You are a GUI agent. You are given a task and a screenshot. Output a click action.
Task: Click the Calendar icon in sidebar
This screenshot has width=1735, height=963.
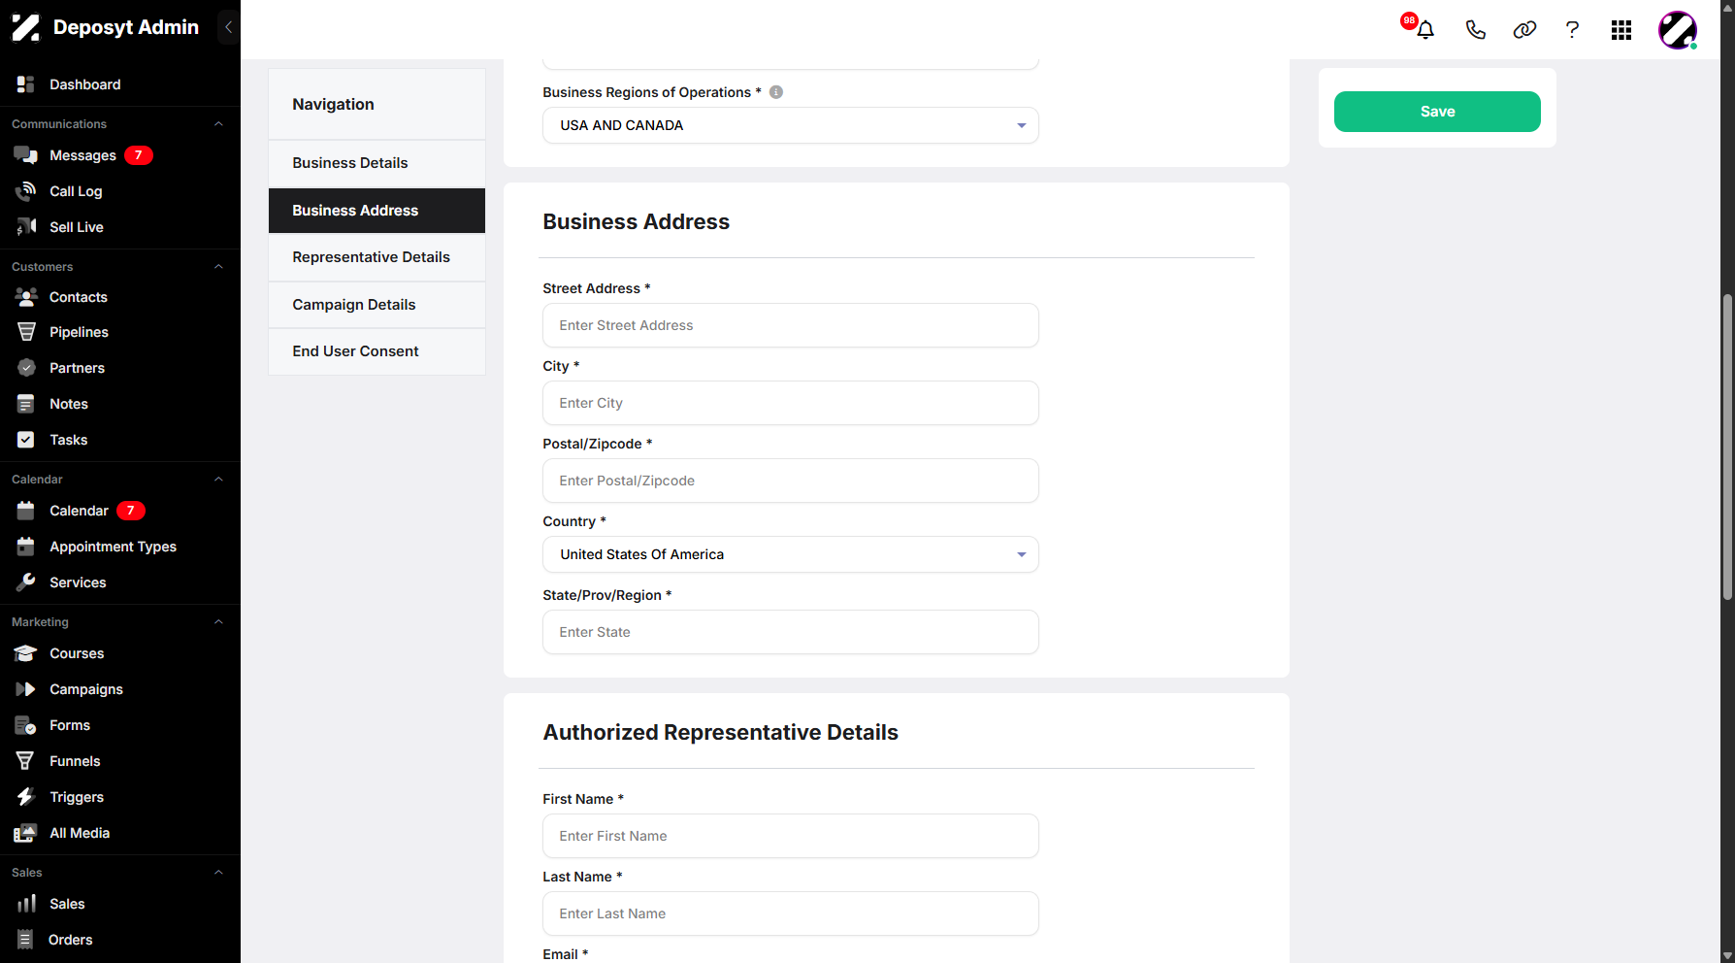point(26,511)
